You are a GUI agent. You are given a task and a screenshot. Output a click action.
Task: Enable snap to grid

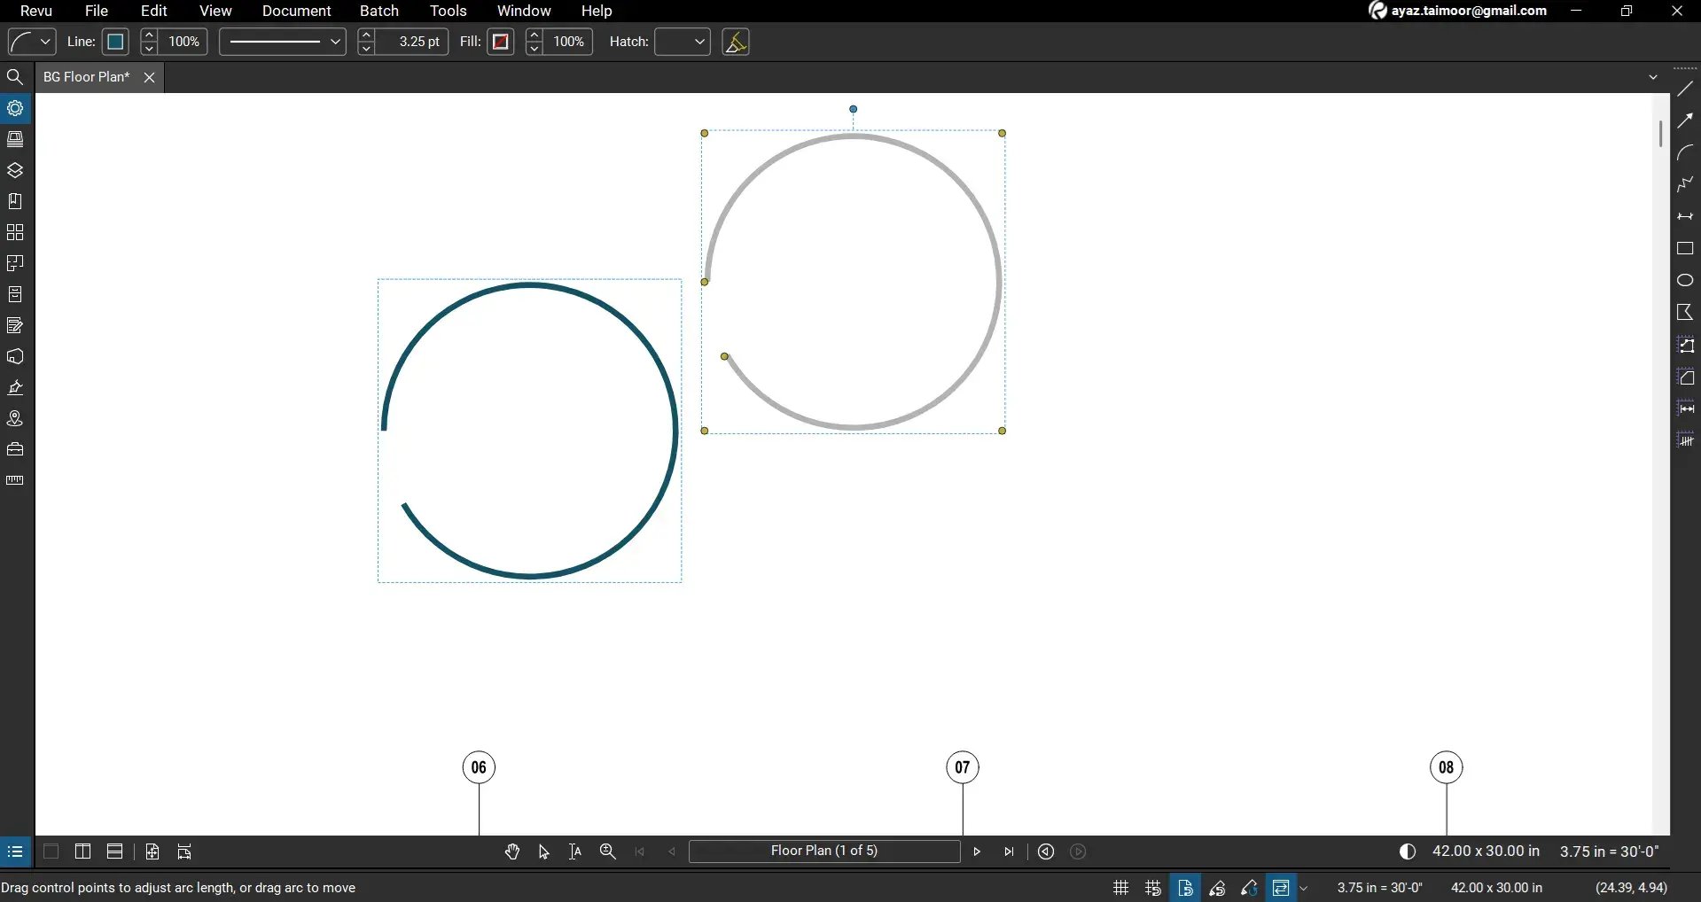point(1152,887)
